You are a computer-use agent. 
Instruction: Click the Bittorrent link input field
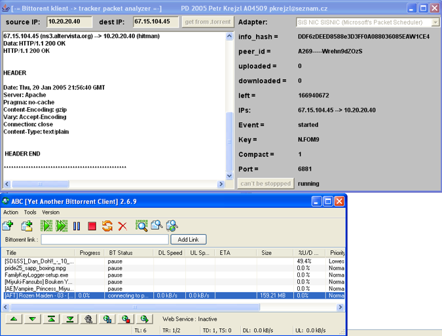click(x=105, y=239)
